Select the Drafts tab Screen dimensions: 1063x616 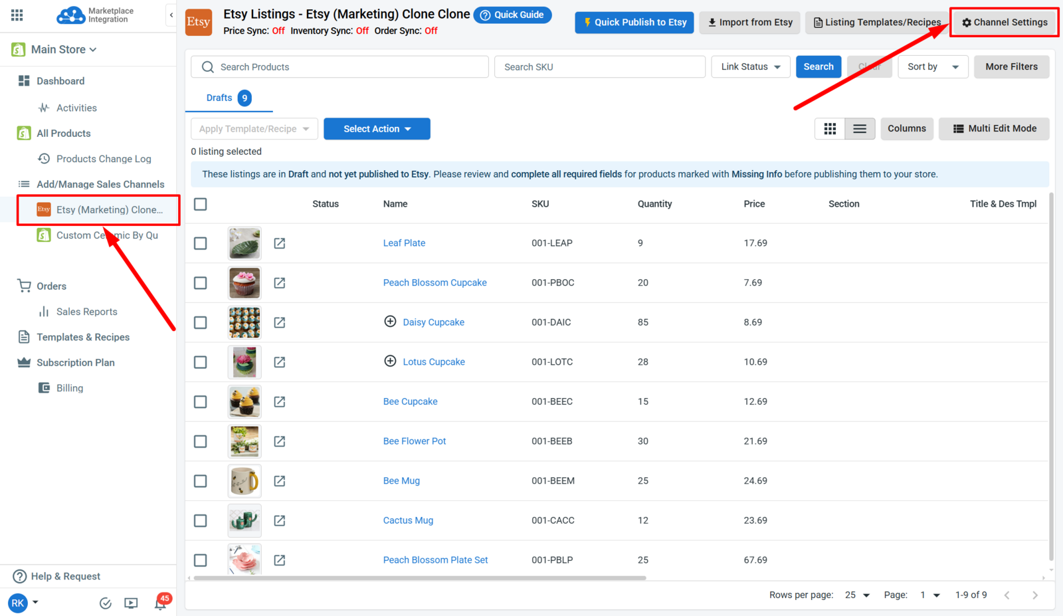pyautogui.click(x=229, y=98)
